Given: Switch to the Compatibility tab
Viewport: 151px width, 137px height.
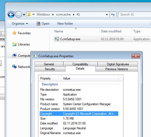Looking at the screenshot, I should (80, 64).
